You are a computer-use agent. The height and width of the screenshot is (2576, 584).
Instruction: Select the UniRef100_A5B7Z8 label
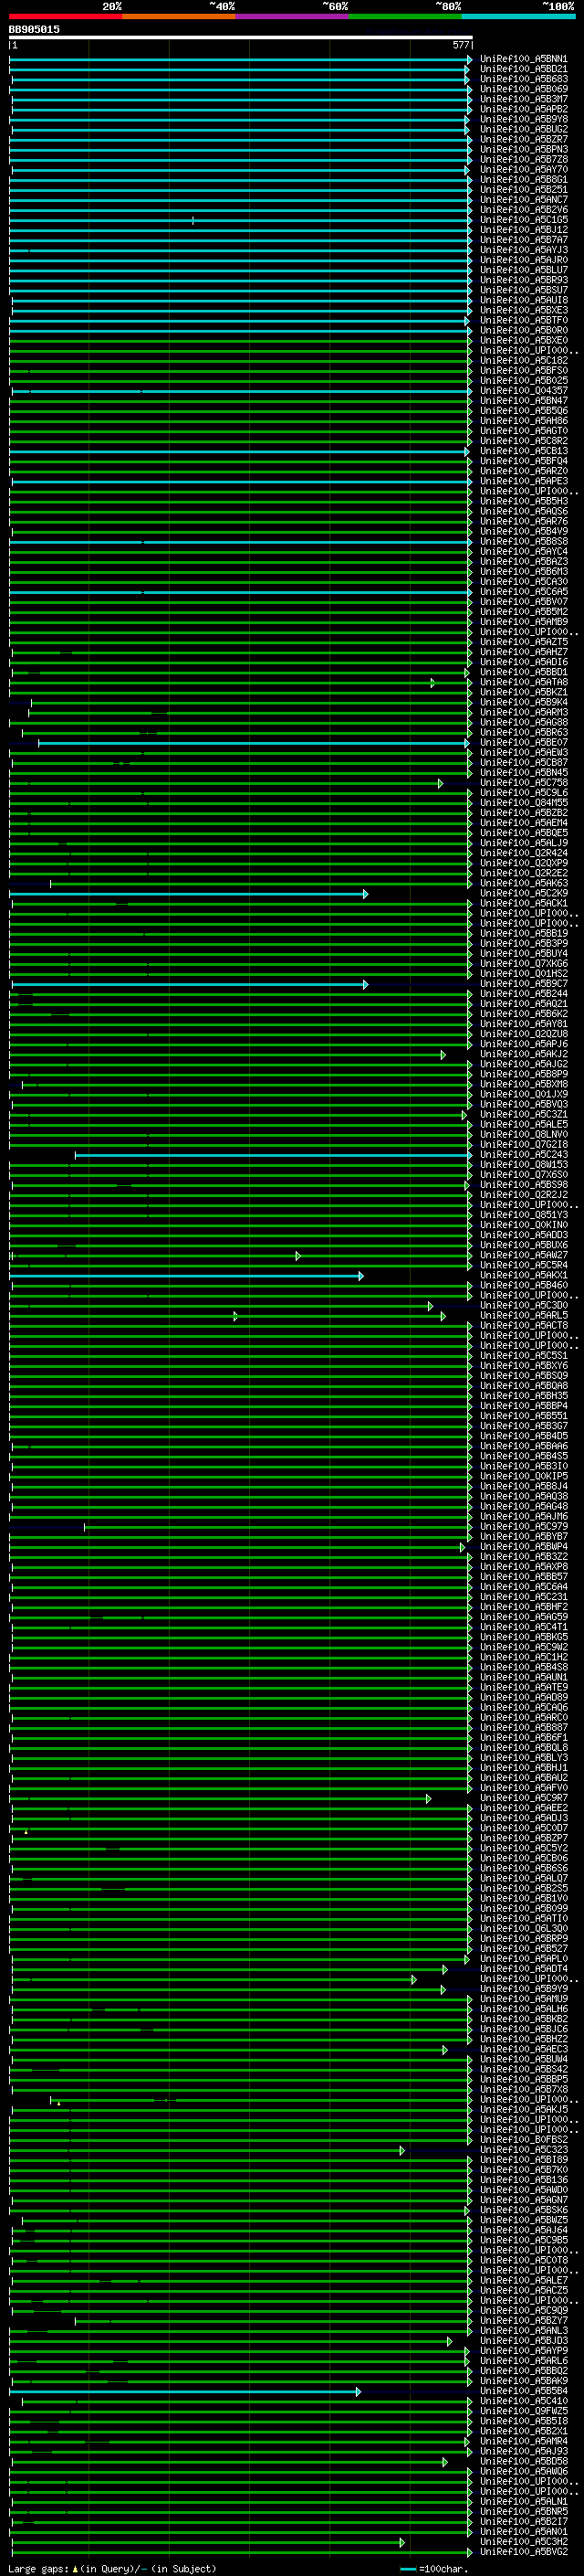523,159
